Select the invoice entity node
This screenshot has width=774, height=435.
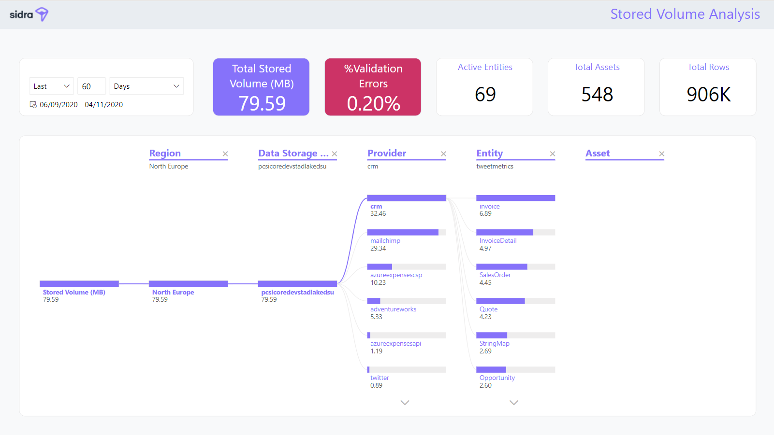(515, 198)
